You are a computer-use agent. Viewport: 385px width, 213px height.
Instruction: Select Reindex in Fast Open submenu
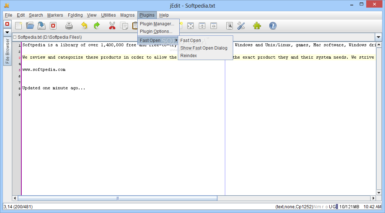click(x=205, y=56)
